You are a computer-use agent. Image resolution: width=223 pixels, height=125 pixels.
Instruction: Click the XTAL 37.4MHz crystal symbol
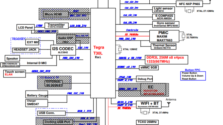click(145, 113)
